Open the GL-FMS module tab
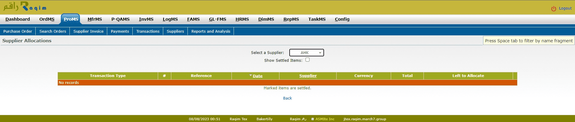Screen dimensions: 575x122 point(217,19)
